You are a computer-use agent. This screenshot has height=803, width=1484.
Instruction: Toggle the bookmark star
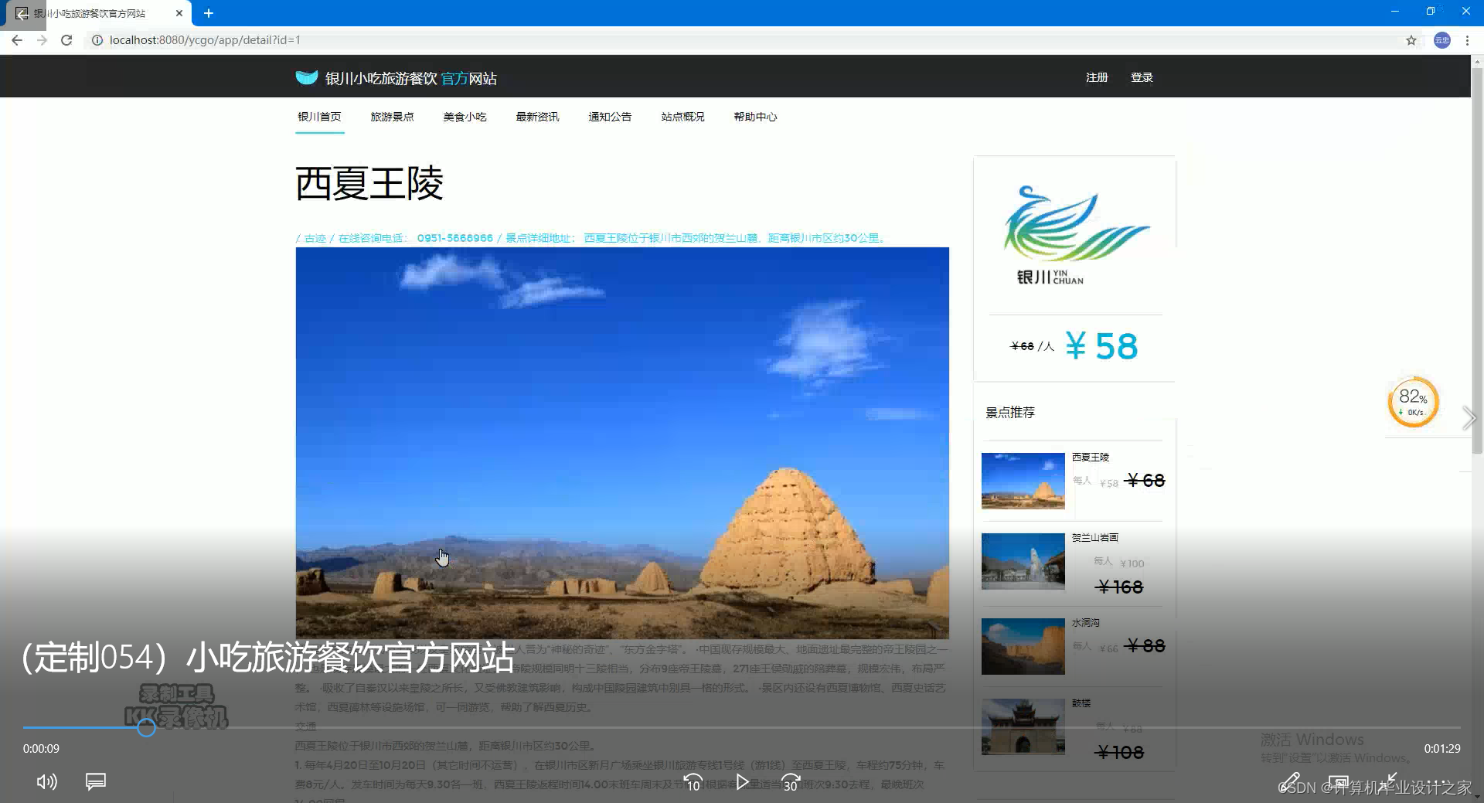click(x=1411, y=40)
